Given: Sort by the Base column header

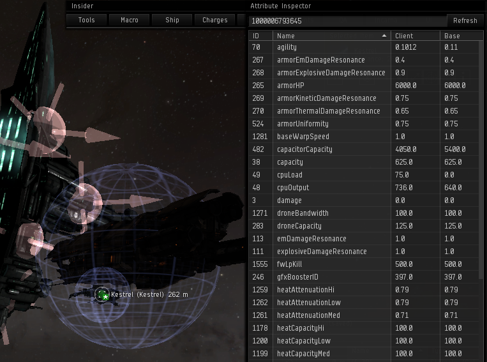Looking at the screenshot, I should (461, 36).
